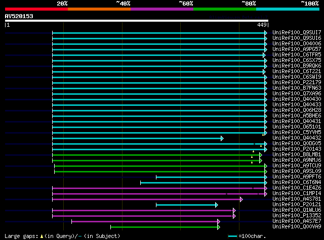
Task: Select the UniRef100_A9NMJ6 label
Action: coord(297,160)
